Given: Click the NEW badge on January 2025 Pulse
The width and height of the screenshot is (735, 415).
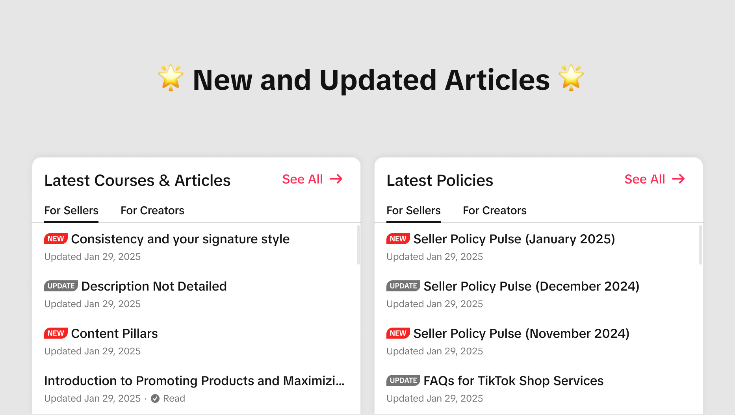Looking at the screenshot, I should [x=398, y=239].
